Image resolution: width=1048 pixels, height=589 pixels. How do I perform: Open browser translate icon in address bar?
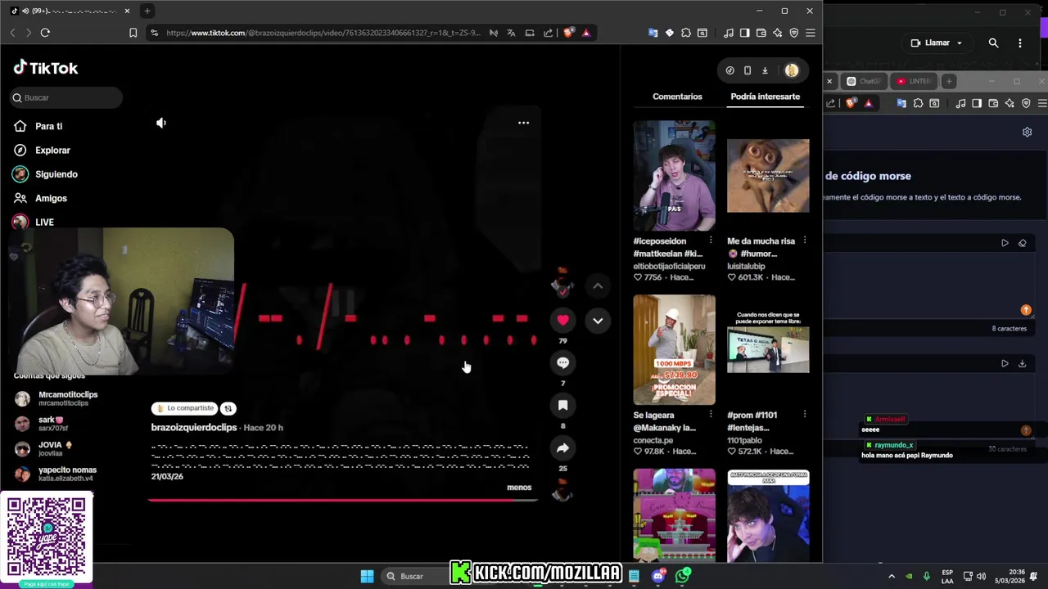click(511, 33)
